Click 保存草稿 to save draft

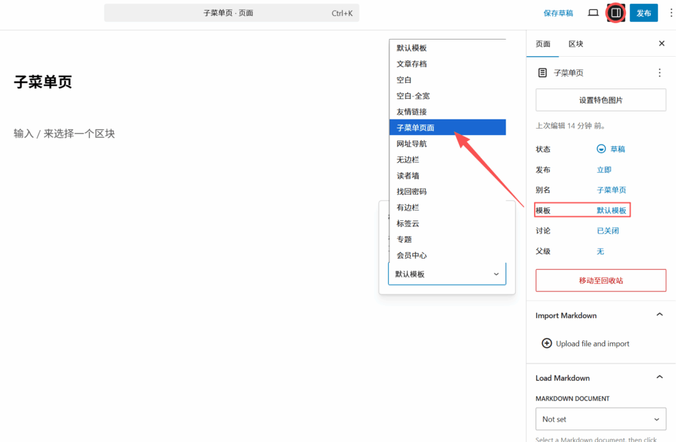[558, 13]
